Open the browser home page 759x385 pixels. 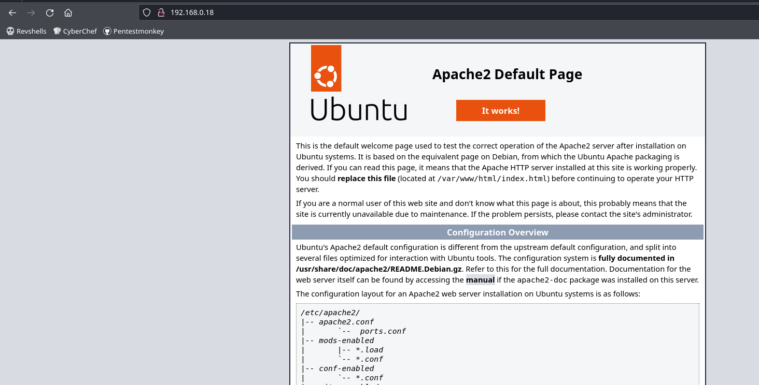click(x=68, y=12)
